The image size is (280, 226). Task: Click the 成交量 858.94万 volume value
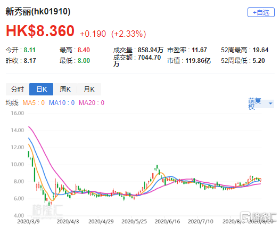[x=138, y=50]
